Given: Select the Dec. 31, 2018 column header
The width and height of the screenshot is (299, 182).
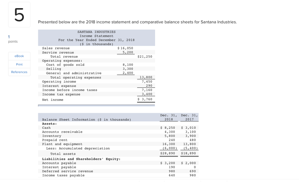Looking at the screenshot, I should (x=169, y=116).
